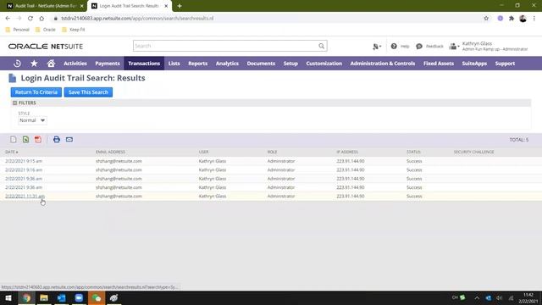Open Outlook from taskbar
This screenshot has height=305, width=542.
coord(62,297)
